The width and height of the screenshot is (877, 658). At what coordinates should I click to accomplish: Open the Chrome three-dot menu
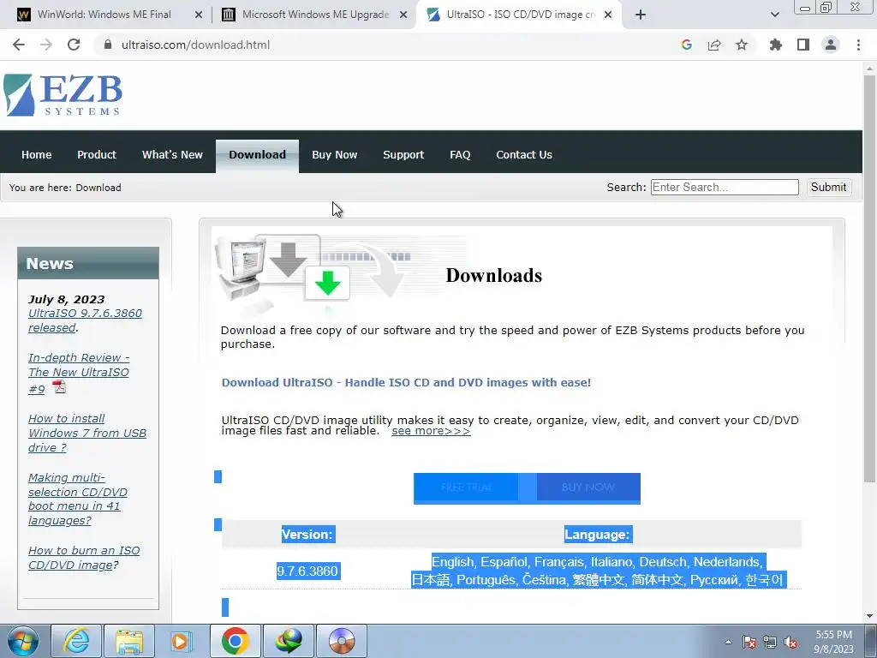pos(858,45)
